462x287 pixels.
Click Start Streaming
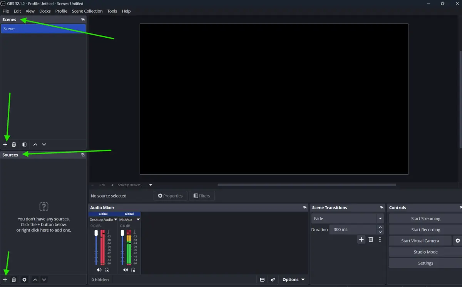click(425, 219)
